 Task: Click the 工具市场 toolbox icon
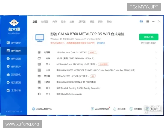tap(8, 90)
